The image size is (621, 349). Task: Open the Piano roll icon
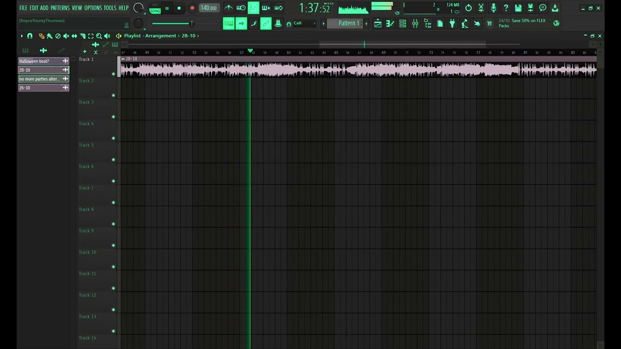tap(390, 23)
